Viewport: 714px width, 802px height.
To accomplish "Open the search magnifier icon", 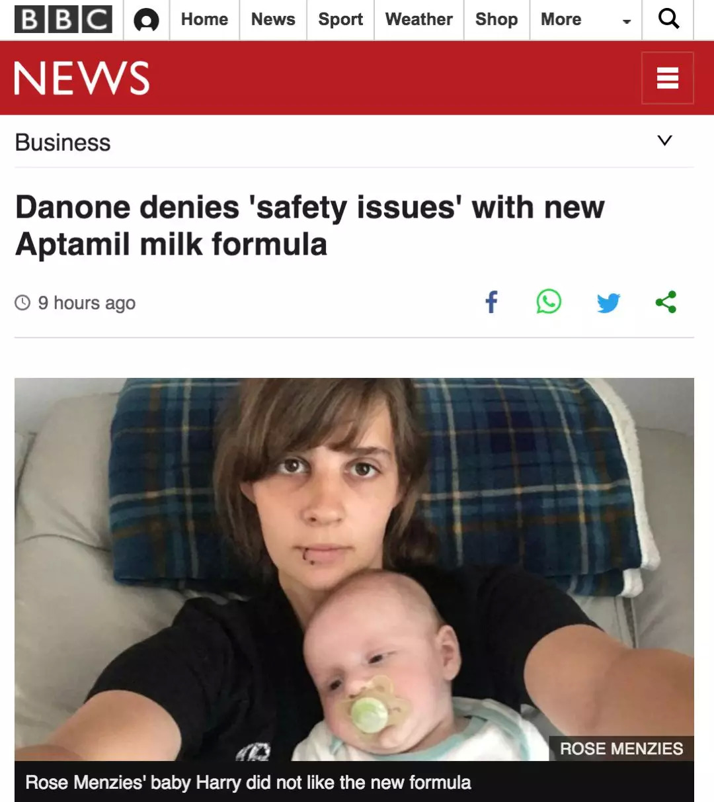I will pos(668,19).
